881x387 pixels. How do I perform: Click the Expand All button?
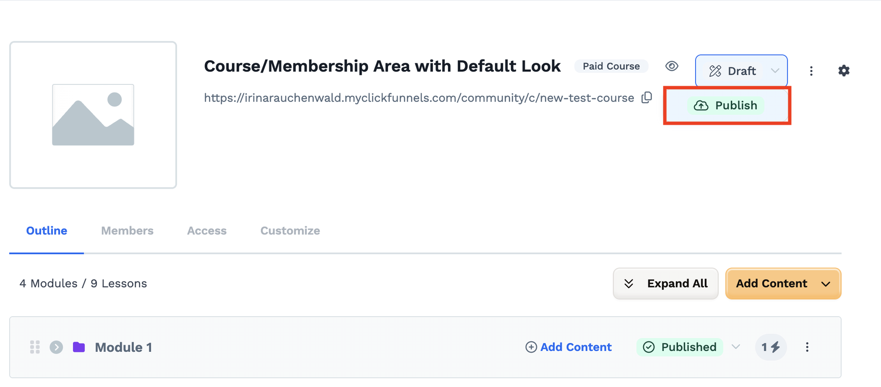[x=666, y=284]
